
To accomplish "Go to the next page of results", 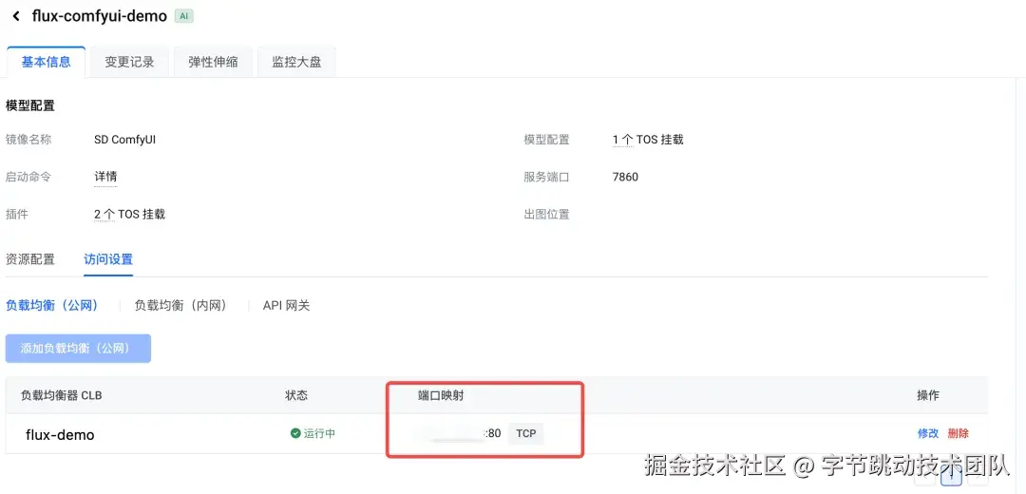I will (x=977, y=478).
